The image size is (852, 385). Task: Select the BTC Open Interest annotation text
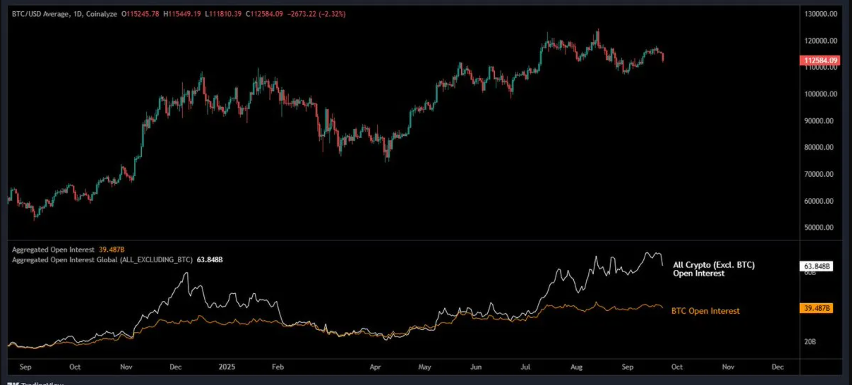(x=705, y=311)
